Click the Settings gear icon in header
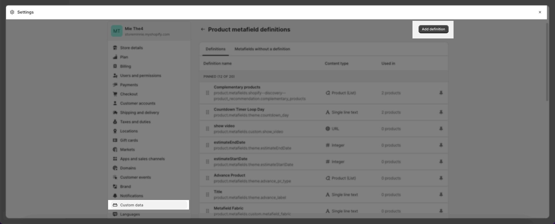 coord(12,12)
